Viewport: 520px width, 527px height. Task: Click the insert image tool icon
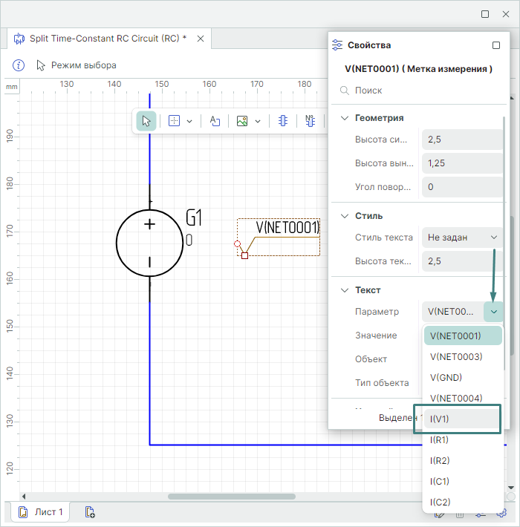tap(242, 121)
